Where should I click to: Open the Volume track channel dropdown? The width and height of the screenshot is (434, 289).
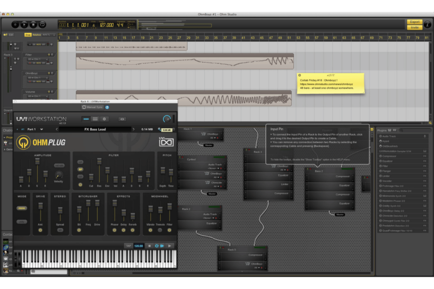38,96
